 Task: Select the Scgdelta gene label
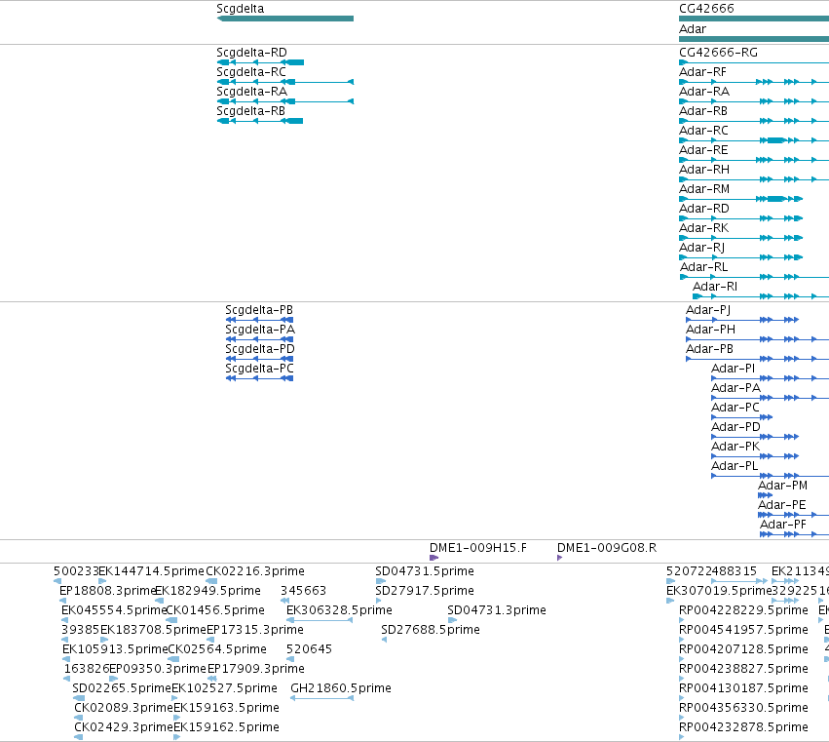[240, 9]
